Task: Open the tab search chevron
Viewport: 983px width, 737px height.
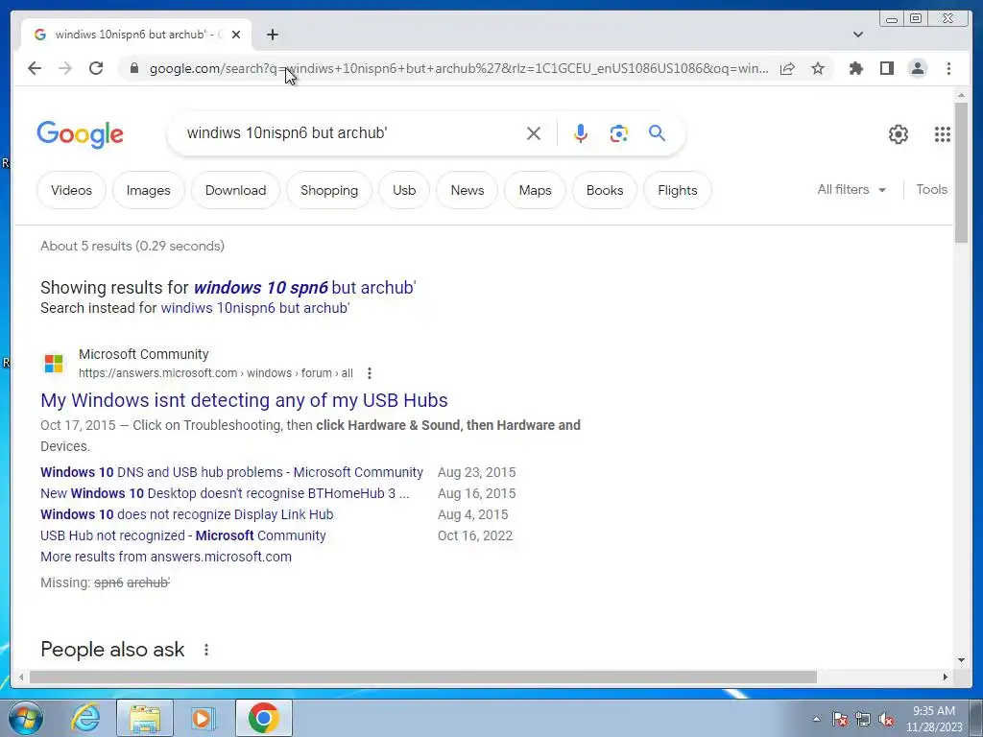Action: click(857, 35)
